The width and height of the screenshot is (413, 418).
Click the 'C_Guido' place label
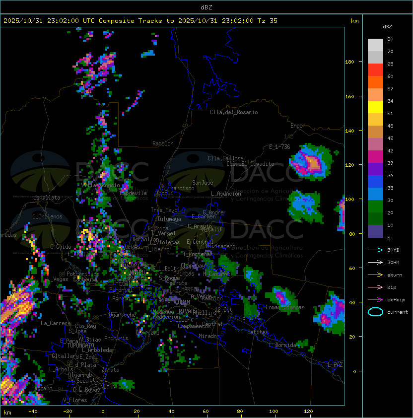pos(61,247)
